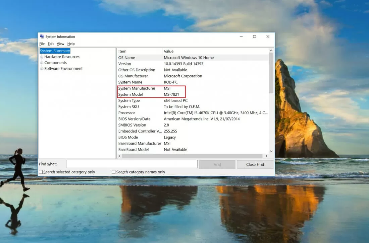Expand the Software Environment node
The image size is (369, 243).
click(42, 69)
